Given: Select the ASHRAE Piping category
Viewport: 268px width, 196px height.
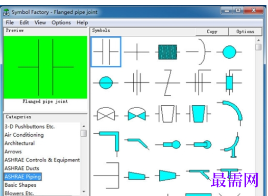Looking at the screenshot, I should pos(23,177).
